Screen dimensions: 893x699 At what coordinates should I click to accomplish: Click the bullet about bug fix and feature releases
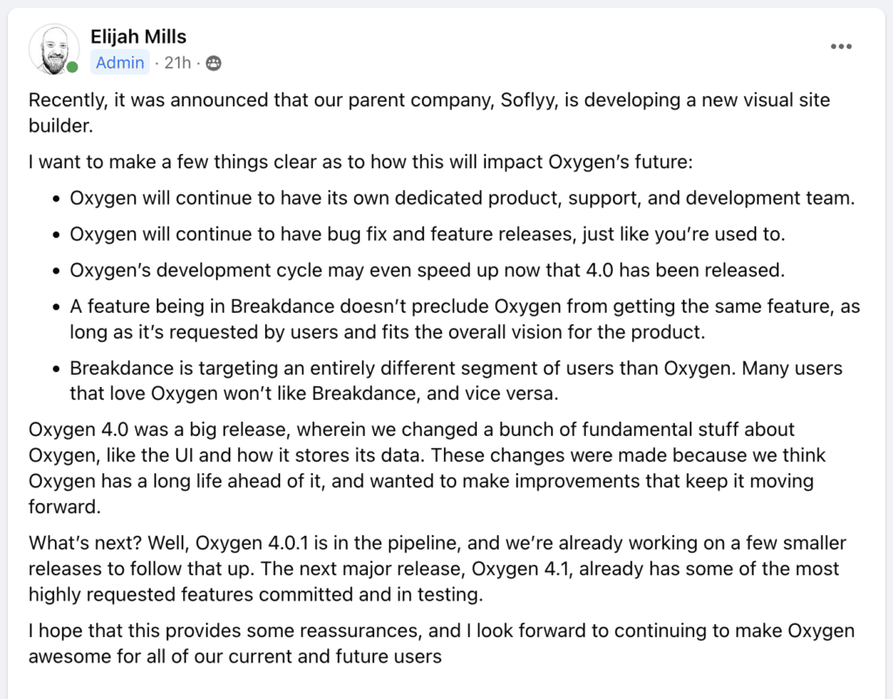pos(427,234)
